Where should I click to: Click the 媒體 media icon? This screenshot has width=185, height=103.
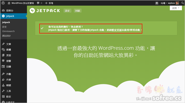(x=3, y=50)
